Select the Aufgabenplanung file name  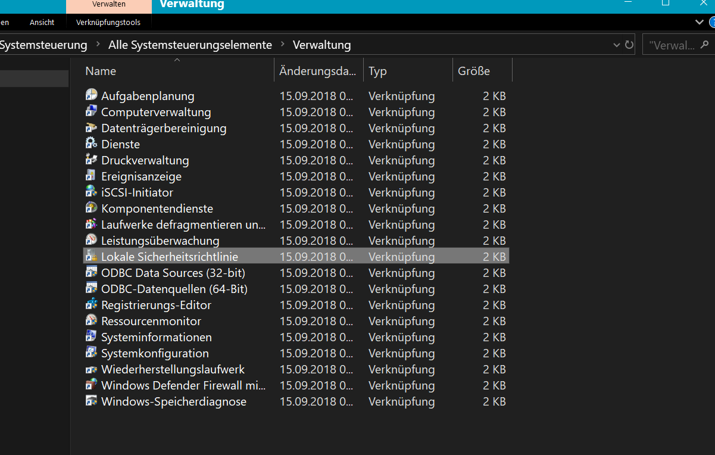point(148,96)
